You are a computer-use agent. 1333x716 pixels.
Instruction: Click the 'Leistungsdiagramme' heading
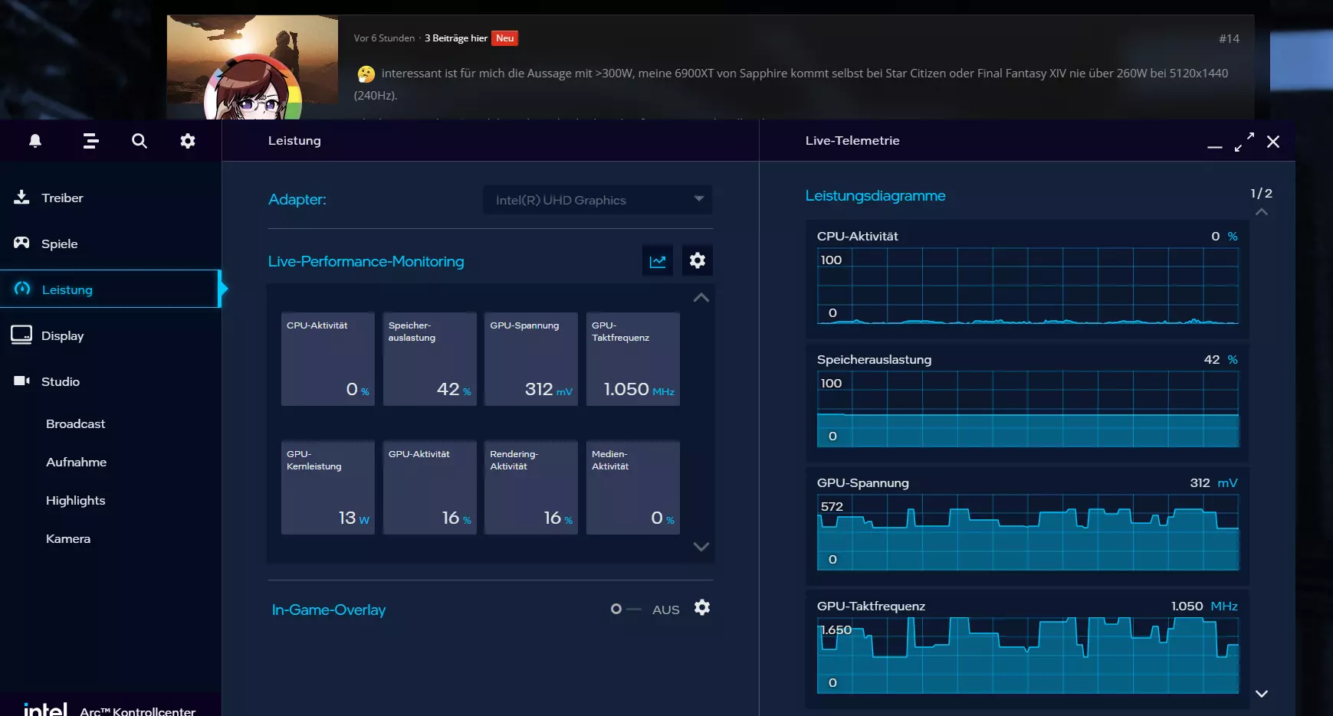click(875, 196)
